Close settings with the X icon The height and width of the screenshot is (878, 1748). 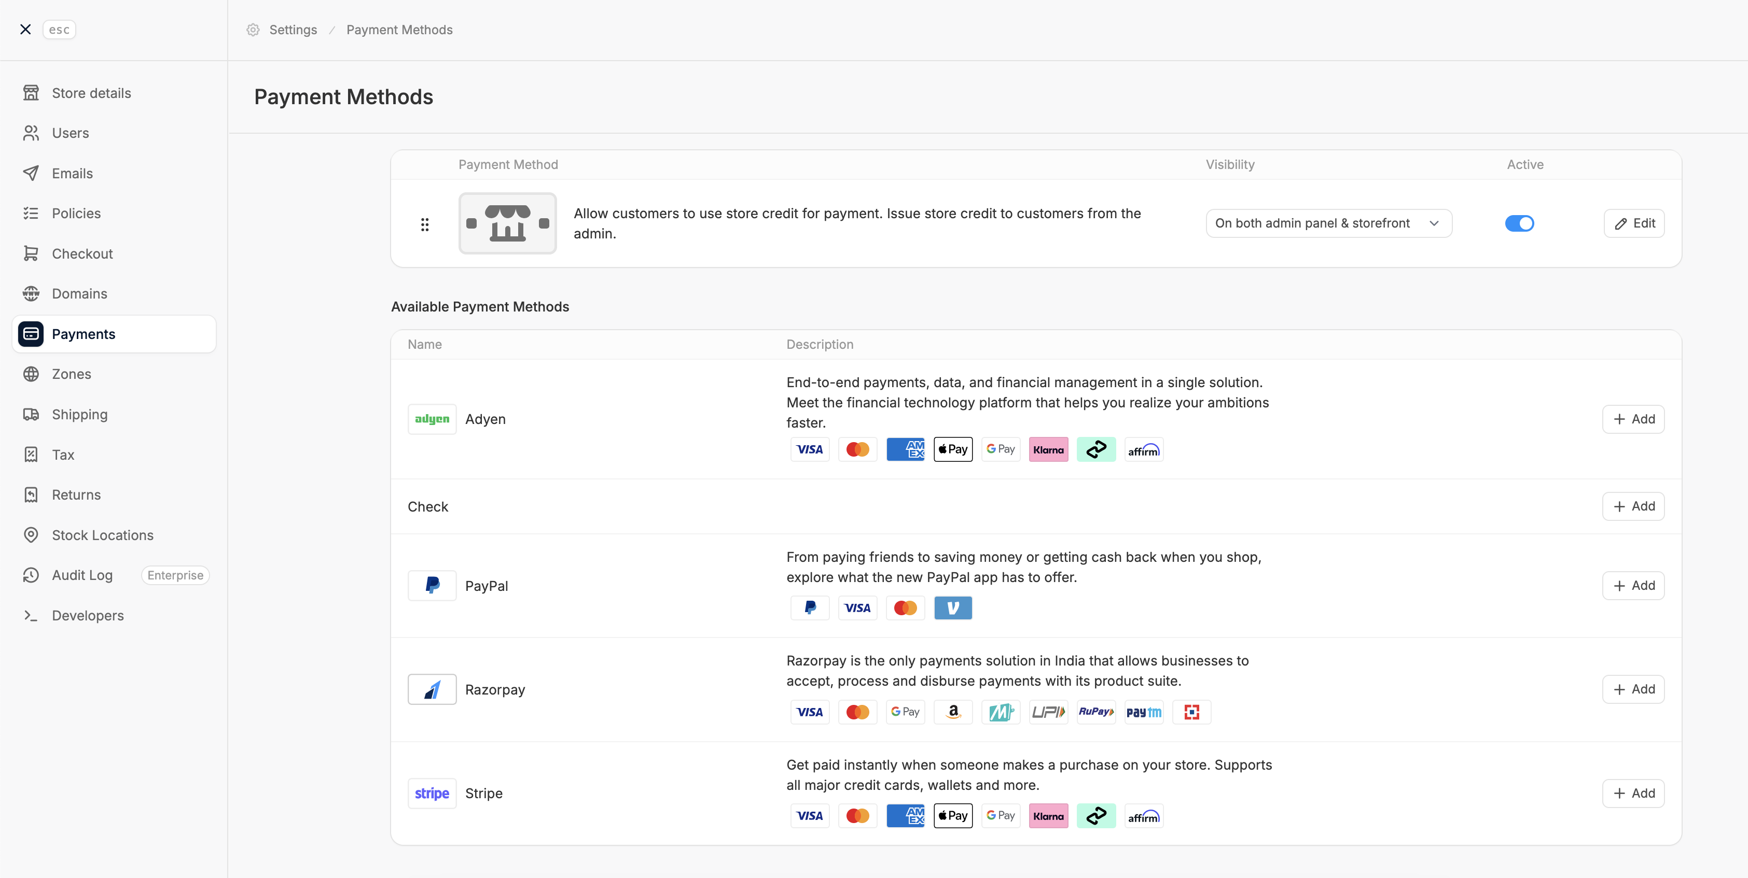25,29
